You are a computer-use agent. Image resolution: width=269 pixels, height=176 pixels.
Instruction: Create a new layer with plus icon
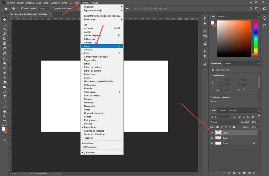(249, 173)
